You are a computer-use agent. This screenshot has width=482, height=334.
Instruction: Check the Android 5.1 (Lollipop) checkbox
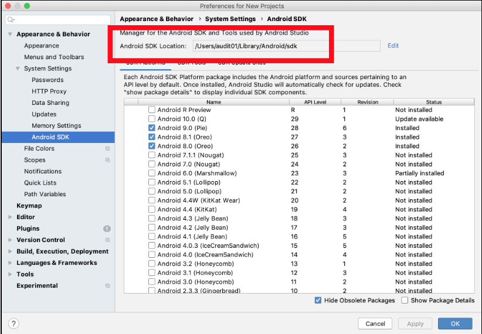(x=151, y=182)
